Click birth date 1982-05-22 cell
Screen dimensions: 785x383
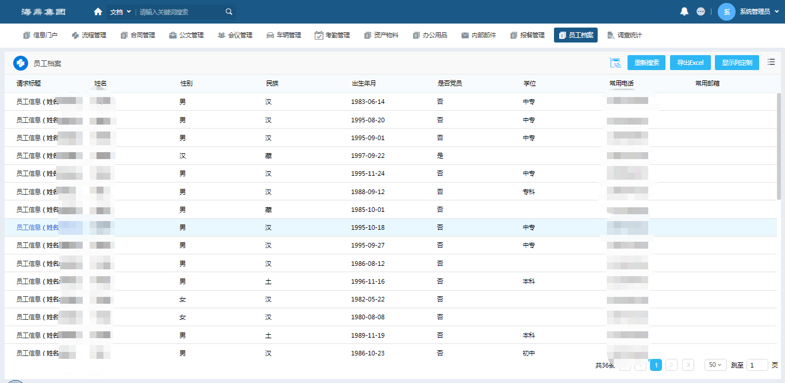coord(368,299)
